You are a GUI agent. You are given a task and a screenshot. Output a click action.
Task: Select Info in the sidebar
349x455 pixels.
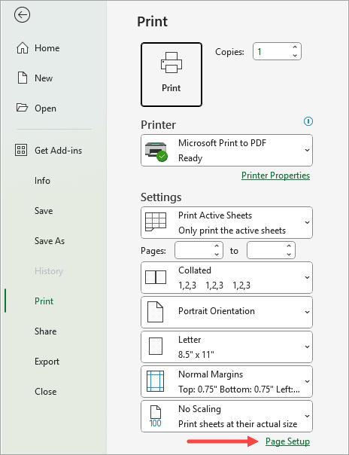(x=42, y=181)
